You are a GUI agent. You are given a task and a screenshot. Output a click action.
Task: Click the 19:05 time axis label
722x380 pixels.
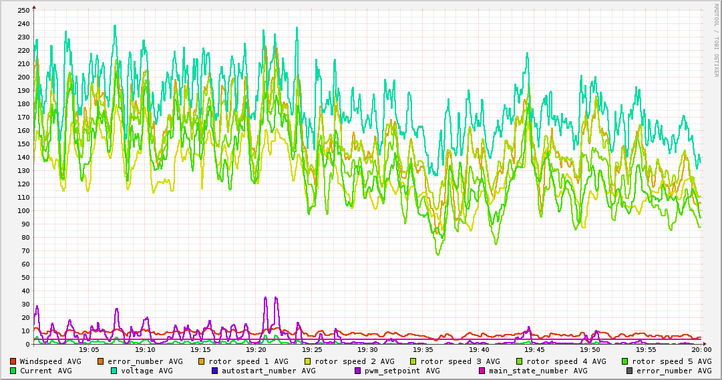pos(89,350)
